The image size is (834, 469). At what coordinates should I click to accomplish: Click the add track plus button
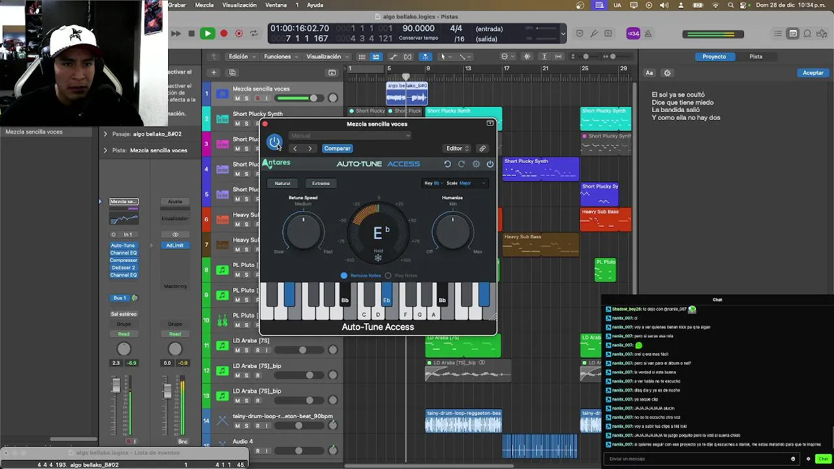[x=214, y=72]
